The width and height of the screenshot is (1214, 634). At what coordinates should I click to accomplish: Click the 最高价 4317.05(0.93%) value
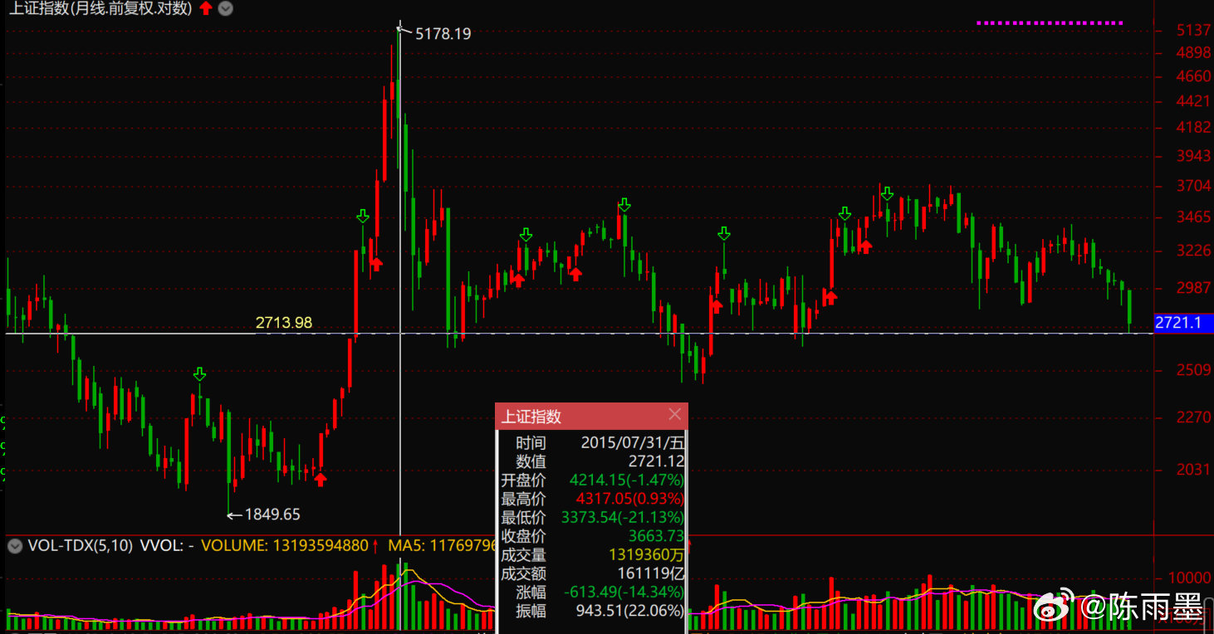pyautogui.click(x=630, y=499)
